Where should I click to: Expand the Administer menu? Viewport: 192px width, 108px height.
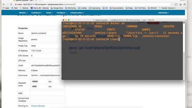tap(163, 13)
